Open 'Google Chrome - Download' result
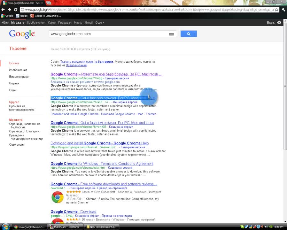This screenshot has height=230, width=287. [74, 212]
